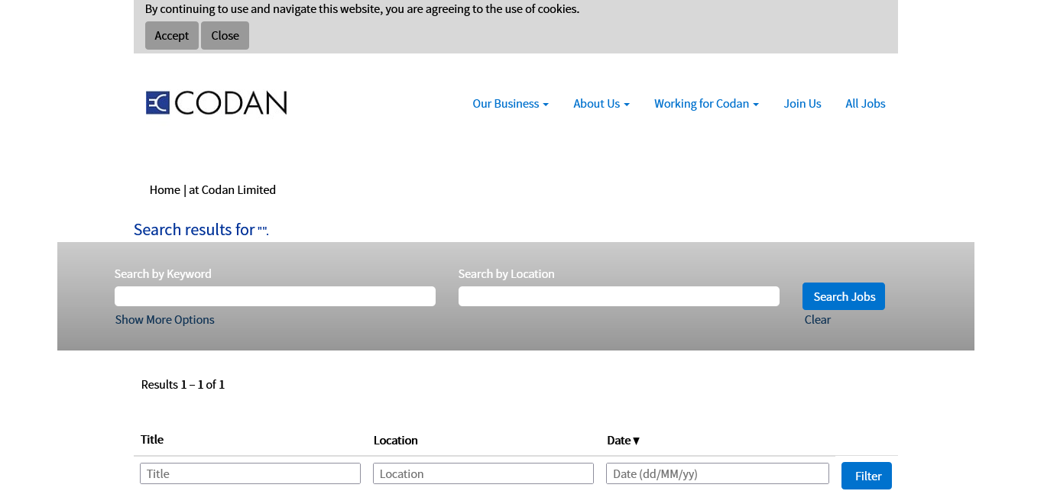The width and height of the screenshot is (1044, 491).
Task: Focus the Search by Location field
Action: (619, 296)
